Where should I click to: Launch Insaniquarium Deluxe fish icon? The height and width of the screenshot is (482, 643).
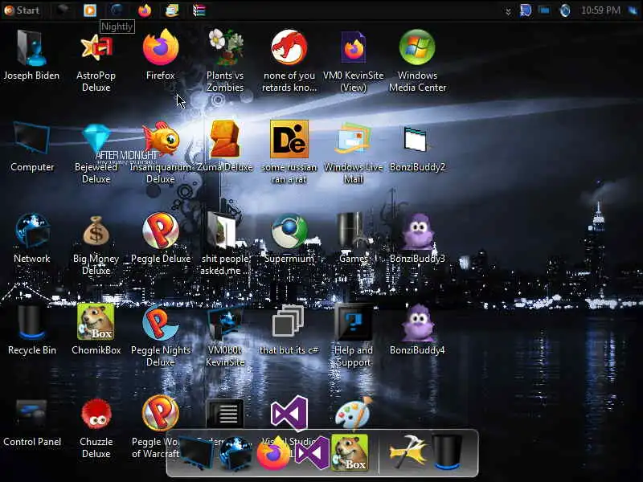[160, 138]
